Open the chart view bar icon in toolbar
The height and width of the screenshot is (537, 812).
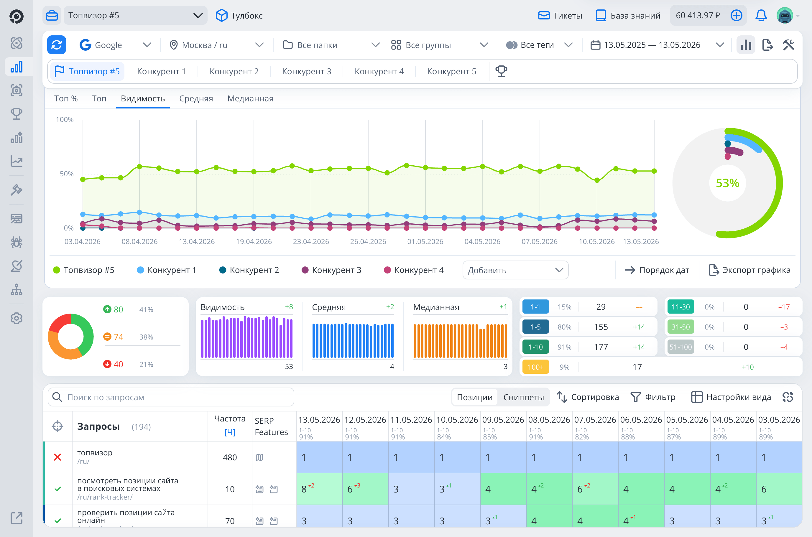(746, 45)
